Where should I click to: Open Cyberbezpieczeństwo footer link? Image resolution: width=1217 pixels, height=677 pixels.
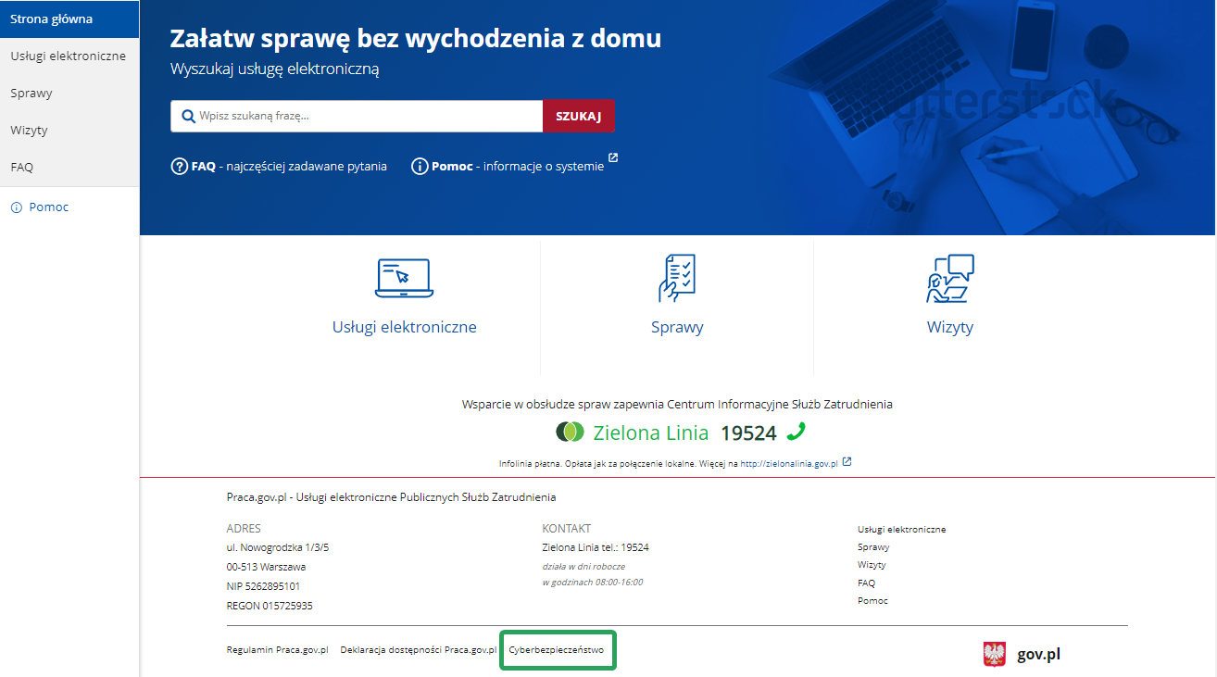[x=557, y=650]
